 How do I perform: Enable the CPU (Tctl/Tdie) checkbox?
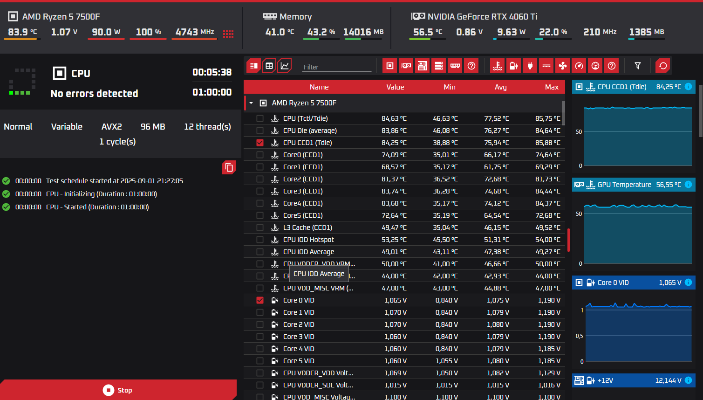pyautogui.click(x=260, y=118)
